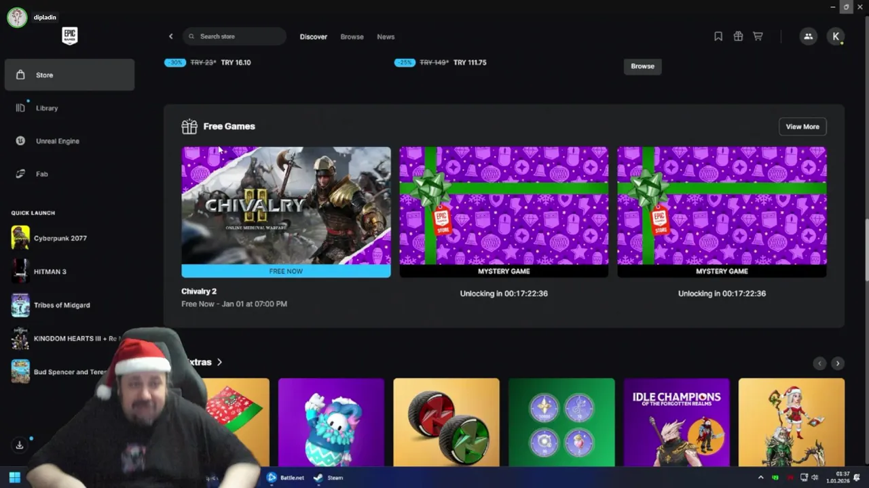
Task: Click the FREE NOW banner
Action: (286, 271)
